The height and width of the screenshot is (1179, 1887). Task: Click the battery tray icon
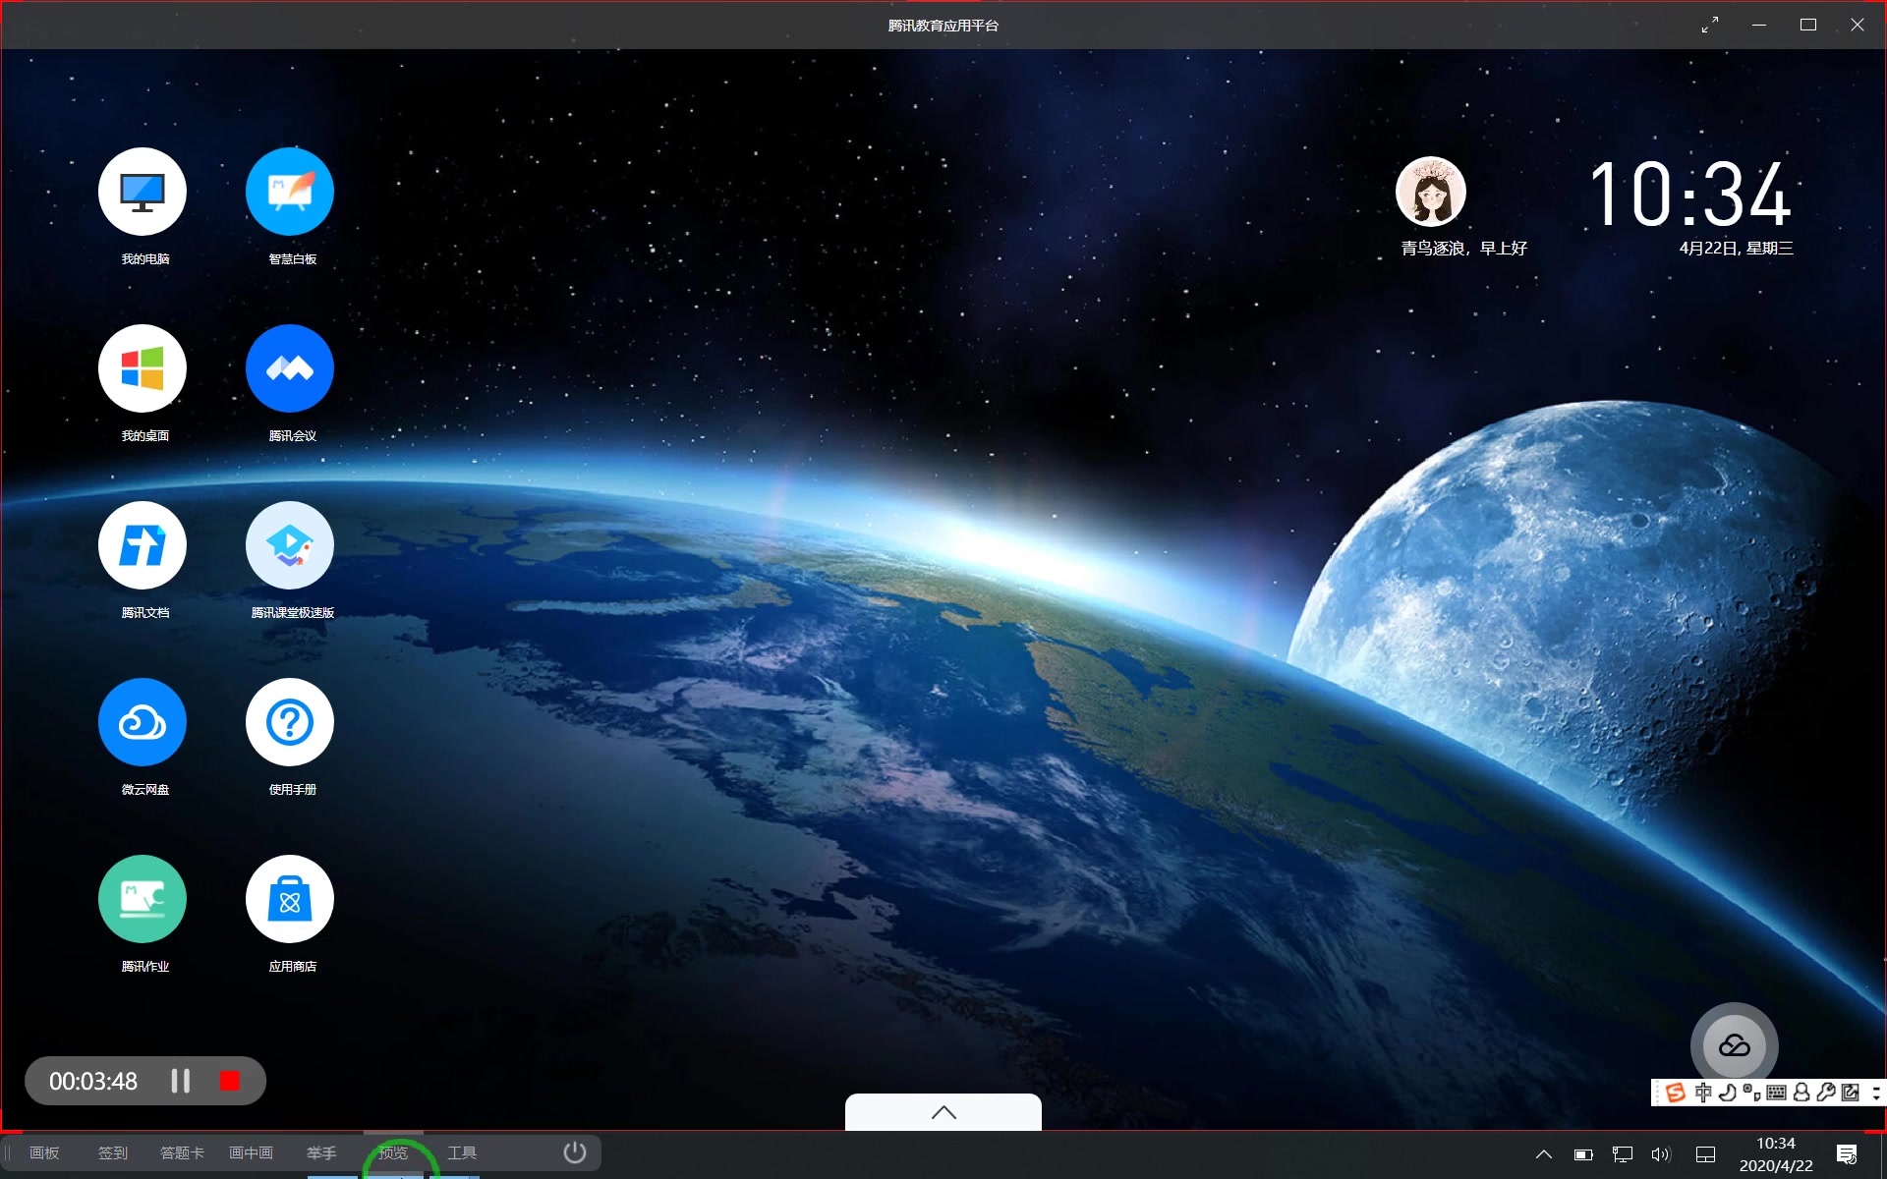[x=1583, y=1154]
